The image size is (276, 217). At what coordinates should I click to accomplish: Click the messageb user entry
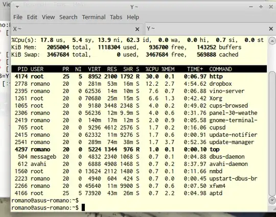click(43, 157)
